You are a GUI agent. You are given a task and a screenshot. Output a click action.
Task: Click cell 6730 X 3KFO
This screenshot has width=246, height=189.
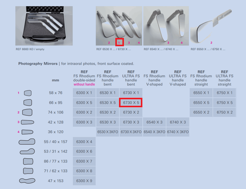[x=131, y=132]
